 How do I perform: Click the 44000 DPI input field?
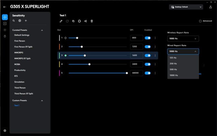click(136, 73)
